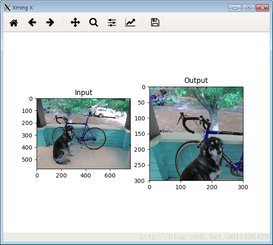This screenshot has height=245, width=273.
Task: Reset the view with the Home icon
Action: (14, 22)
